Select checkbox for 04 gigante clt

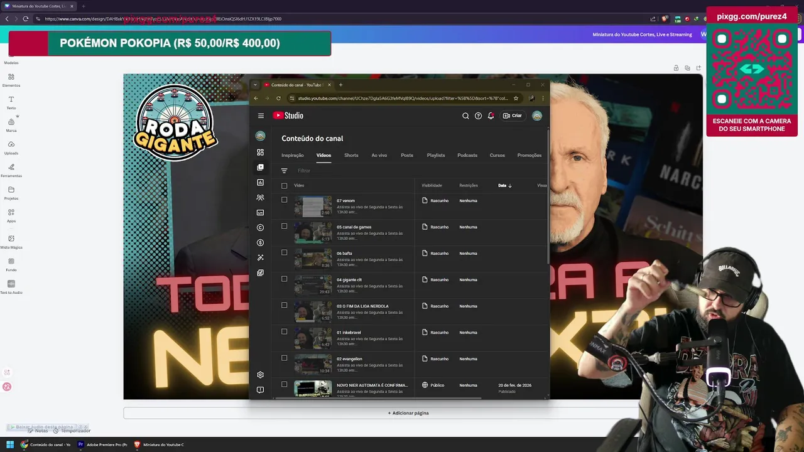(x=284, y=279)
